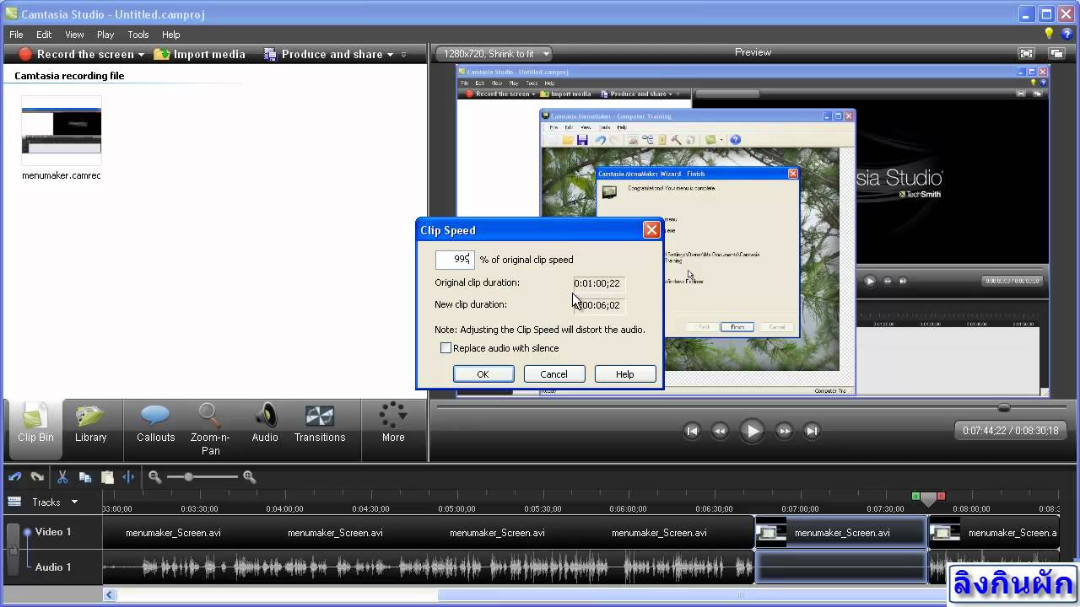Switch preview to full screen mode
Image resolution: width=1080 pixels, height=607 pixels.
(x=1026, y=53)
